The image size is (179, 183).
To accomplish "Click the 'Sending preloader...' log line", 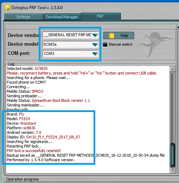I will (24, 96).
